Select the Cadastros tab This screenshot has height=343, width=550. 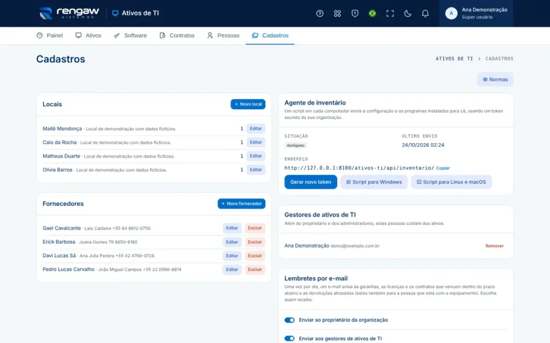pos(270,35)
